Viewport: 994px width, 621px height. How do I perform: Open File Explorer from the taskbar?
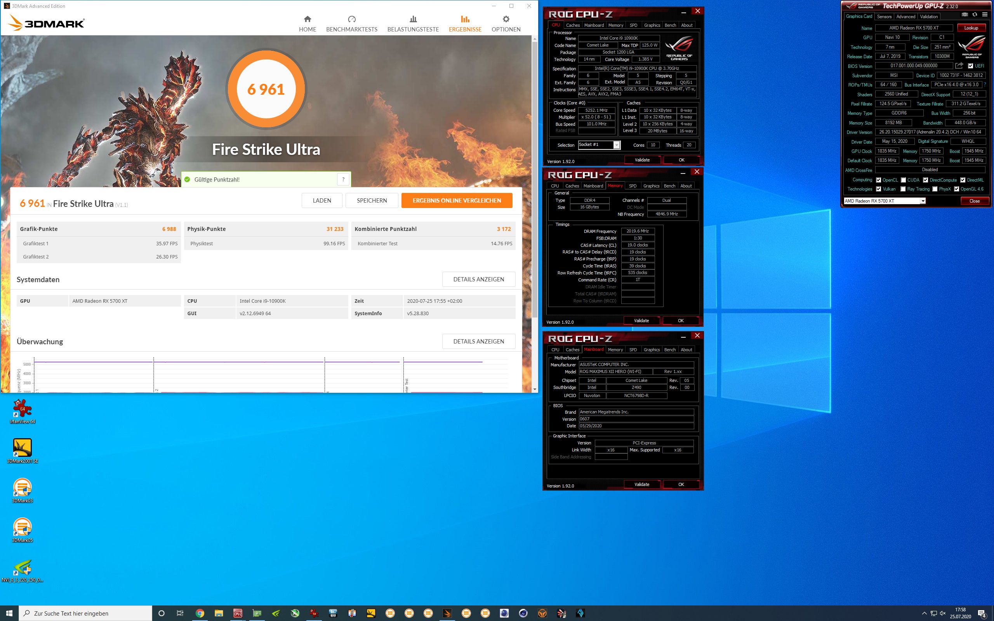tap(219, 613)
